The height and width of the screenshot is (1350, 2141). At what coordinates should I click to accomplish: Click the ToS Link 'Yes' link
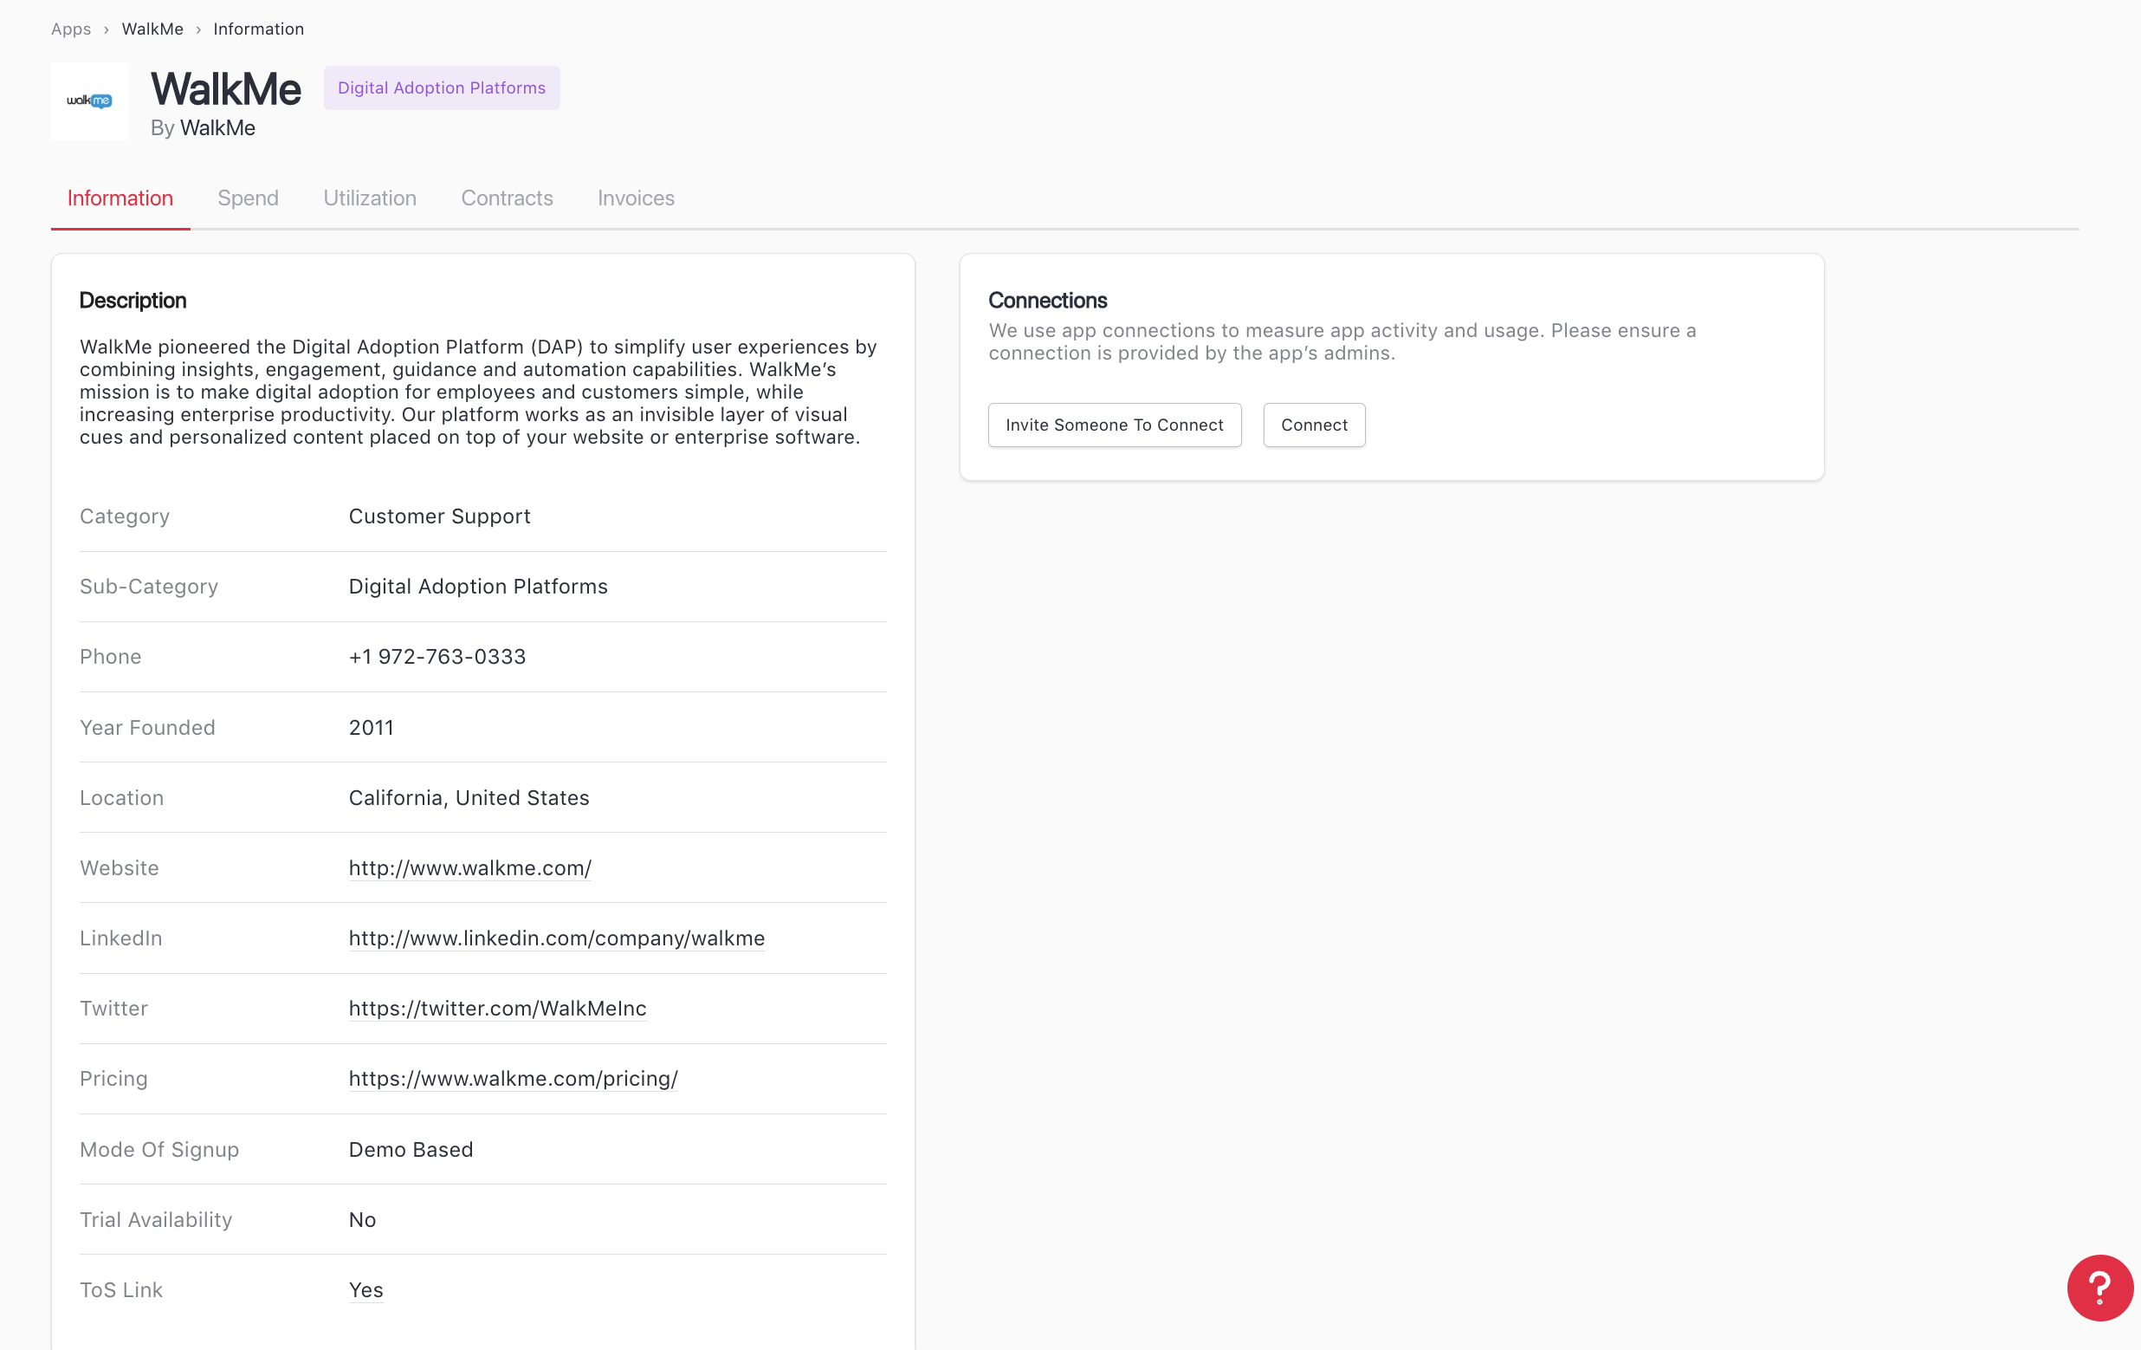[365, 1289]
